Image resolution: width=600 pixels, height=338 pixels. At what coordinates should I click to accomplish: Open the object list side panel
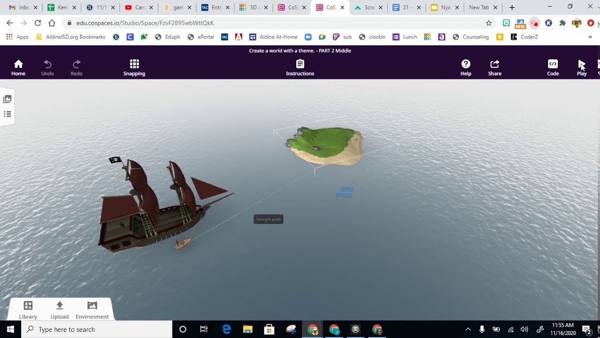(x=7, y=114)
